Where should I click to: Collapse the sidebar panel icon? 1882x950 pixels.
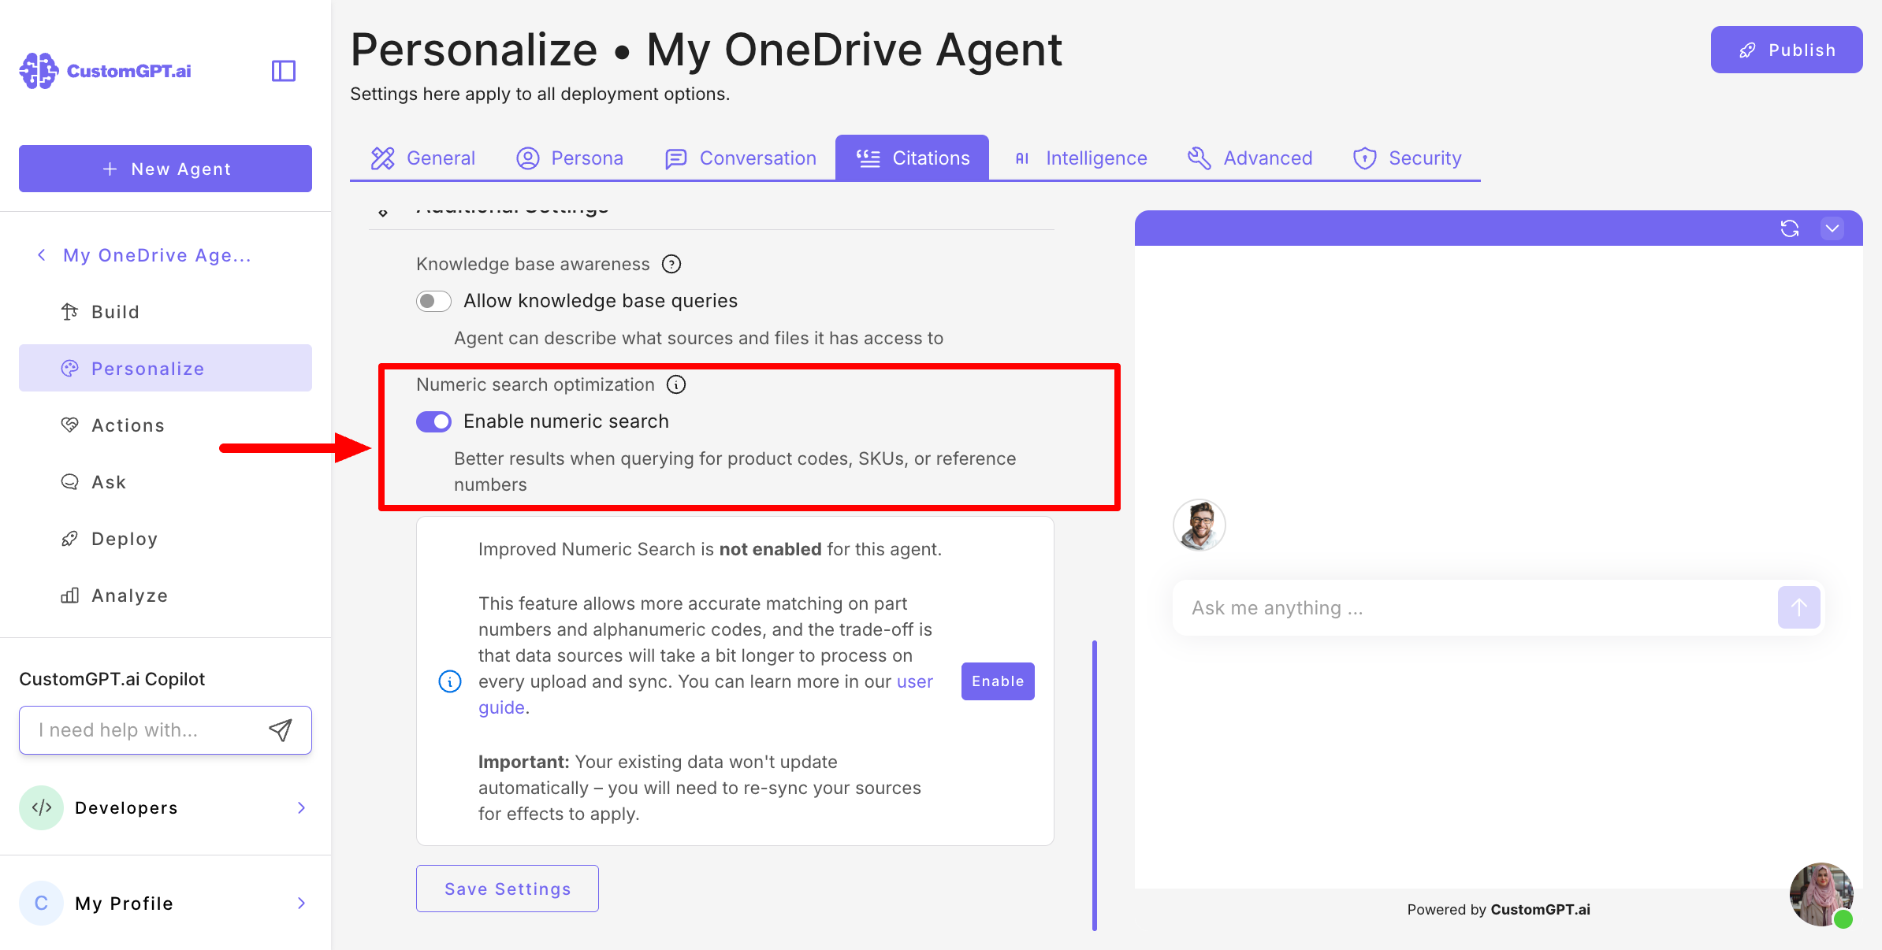[x=284, y=71]
